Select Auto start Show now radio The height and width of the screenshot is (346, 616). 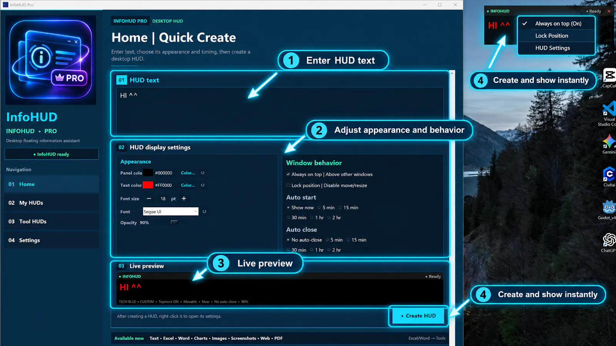coord(288,208)
